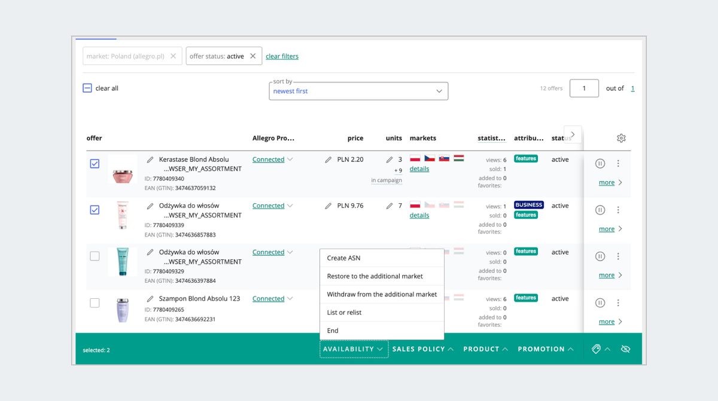Expand the Promotion bulk menu
The height and width of the screenshot is (401, 718).
(546, 349)
